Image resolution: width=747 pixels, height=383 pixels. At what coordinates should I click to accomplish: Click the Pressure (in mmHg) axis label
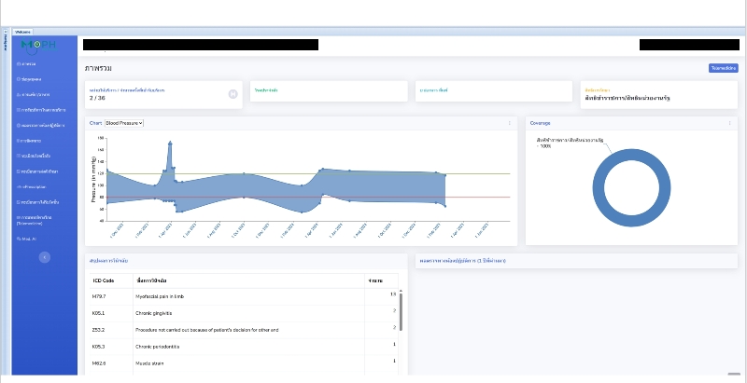pyautogui.click(x=94, y=179)
